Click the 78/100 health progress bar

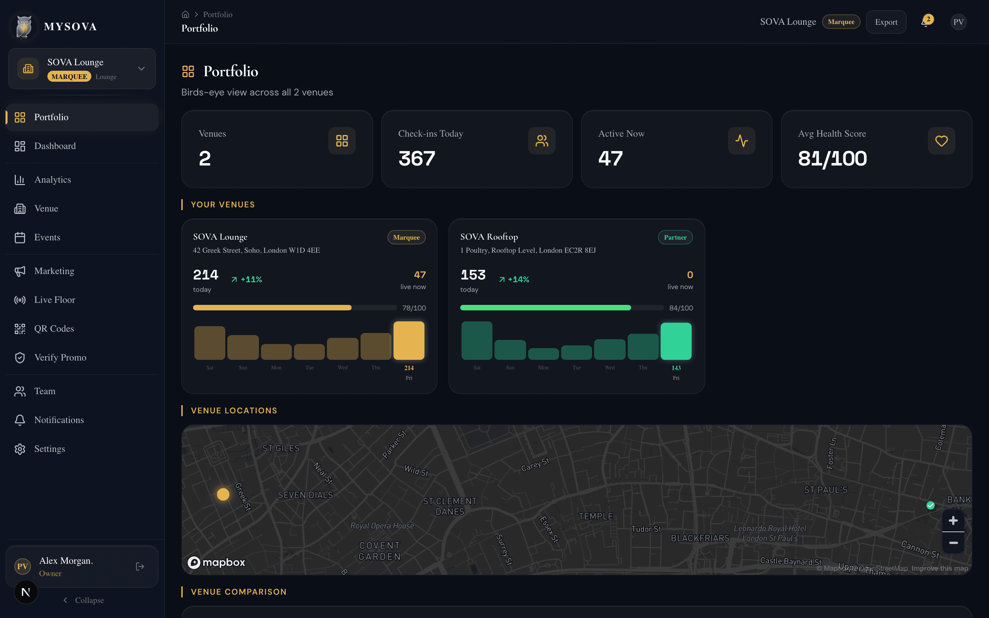(294, 307)
